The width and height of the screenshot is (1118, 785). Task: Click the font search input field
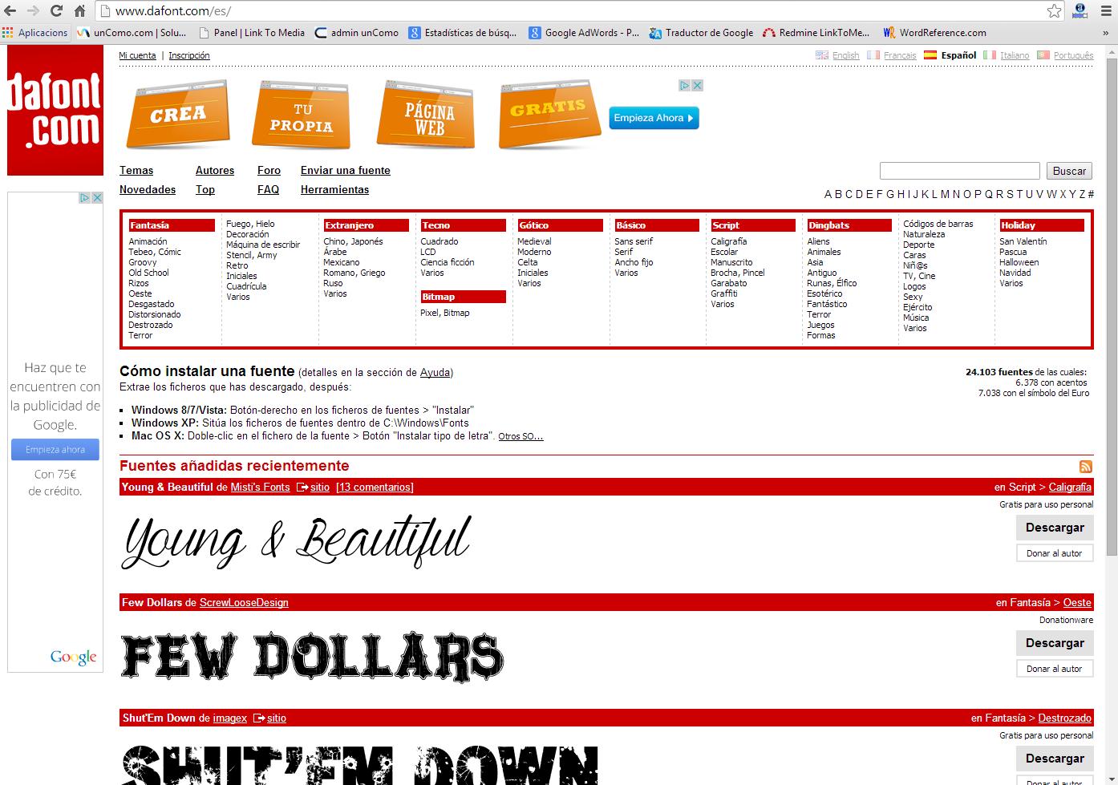point(959,171)
